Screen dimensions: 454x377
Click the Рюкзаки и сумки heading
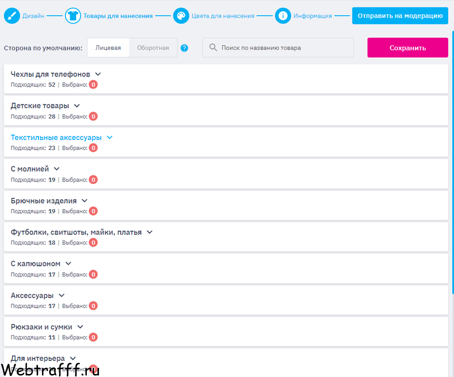[x=41, y=327]
